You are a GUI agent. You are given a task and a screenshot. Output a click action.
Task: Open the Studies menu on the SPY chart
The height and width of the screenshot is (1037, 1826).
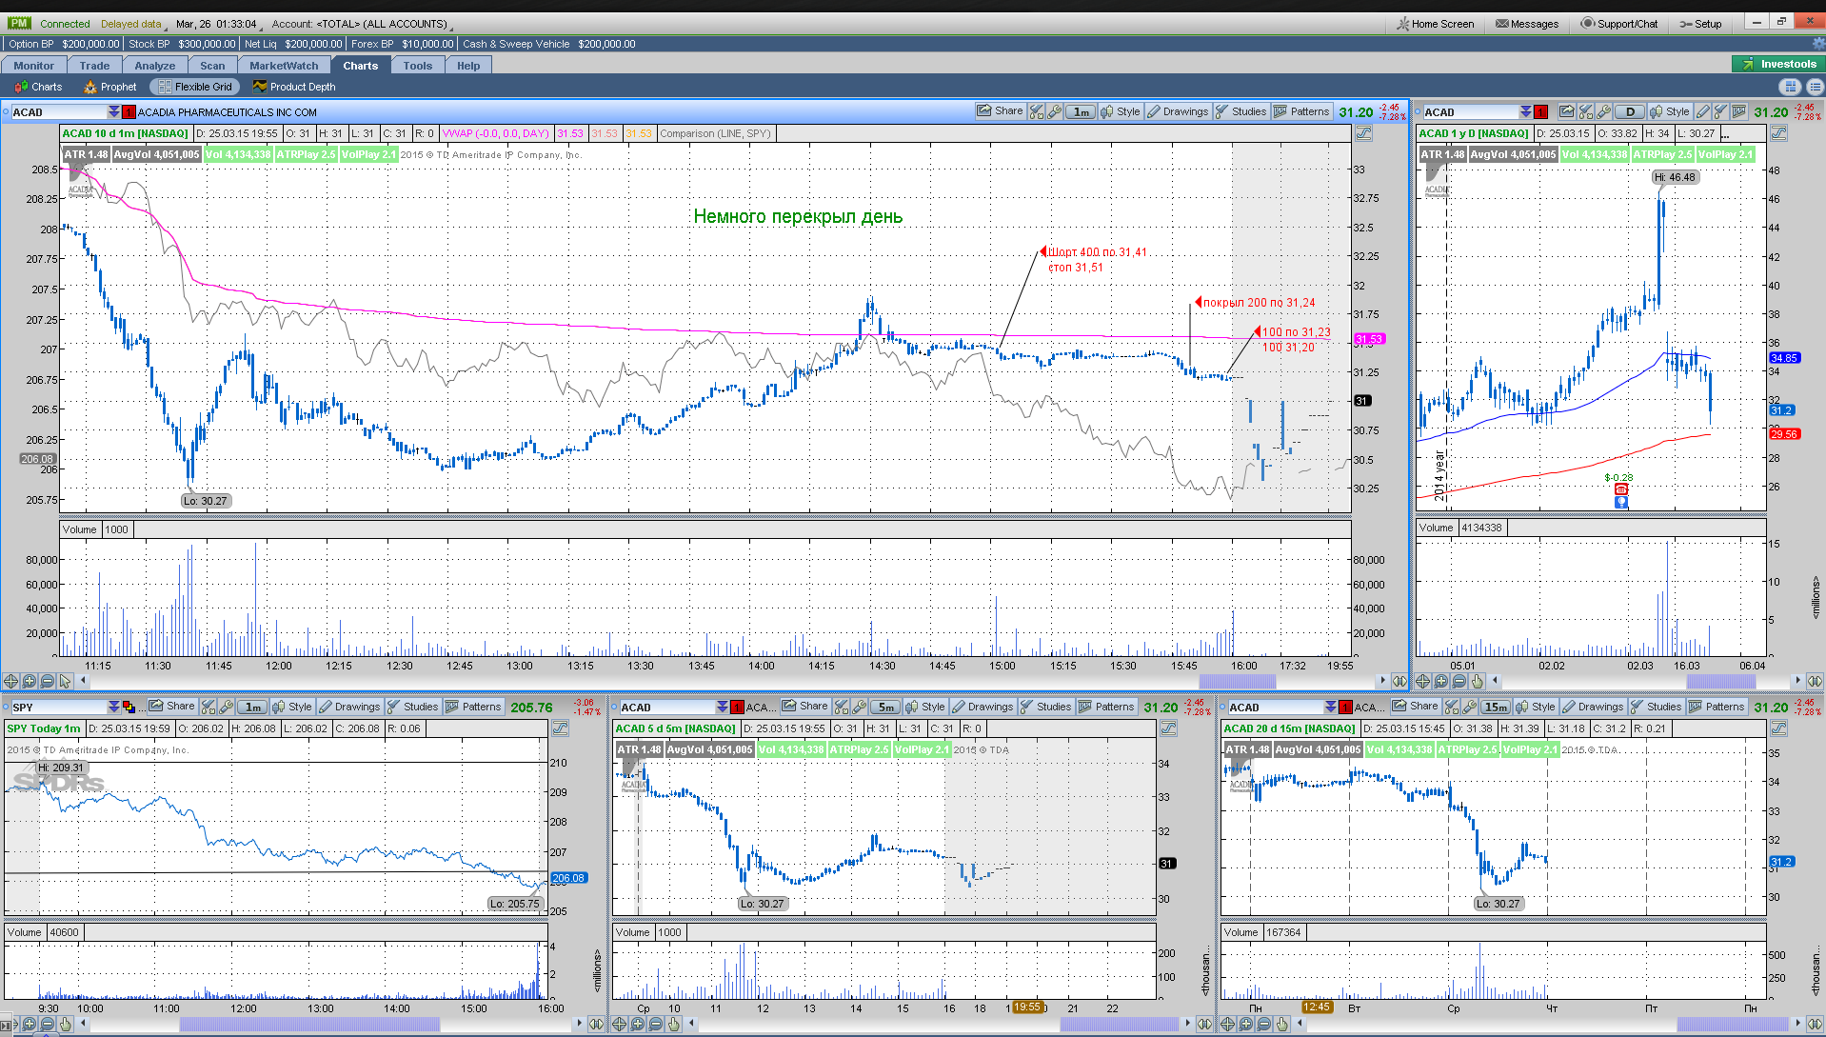[x=412, y=707]
